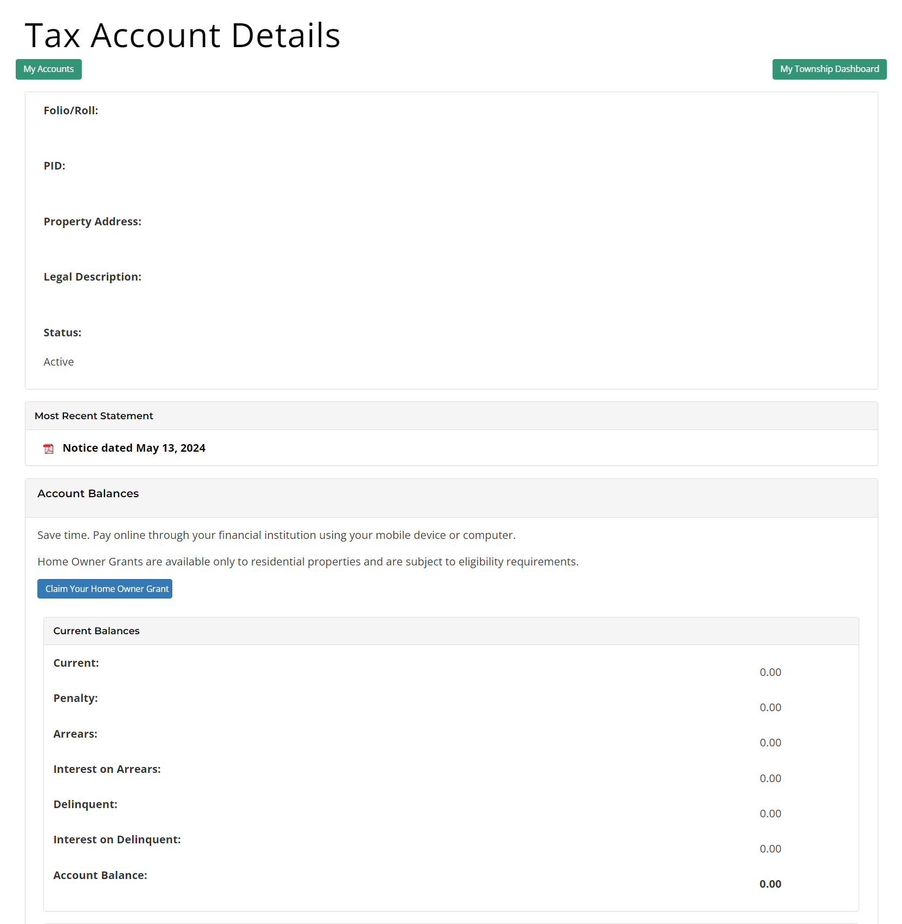This screenshot has height=924, width=902.
Task: Click the My Accounts green button
Action: pyautogui.click(x=48, y=69)
